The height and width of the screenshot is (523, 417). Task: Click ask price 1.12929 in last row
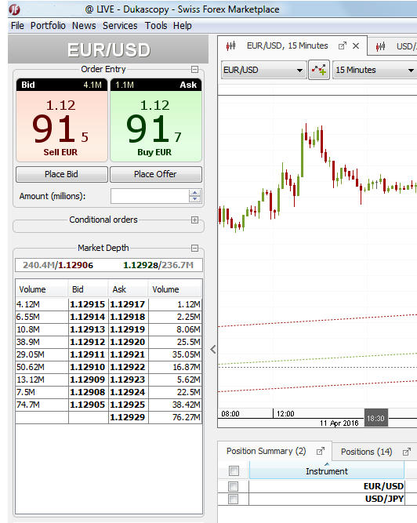[127, 417]
